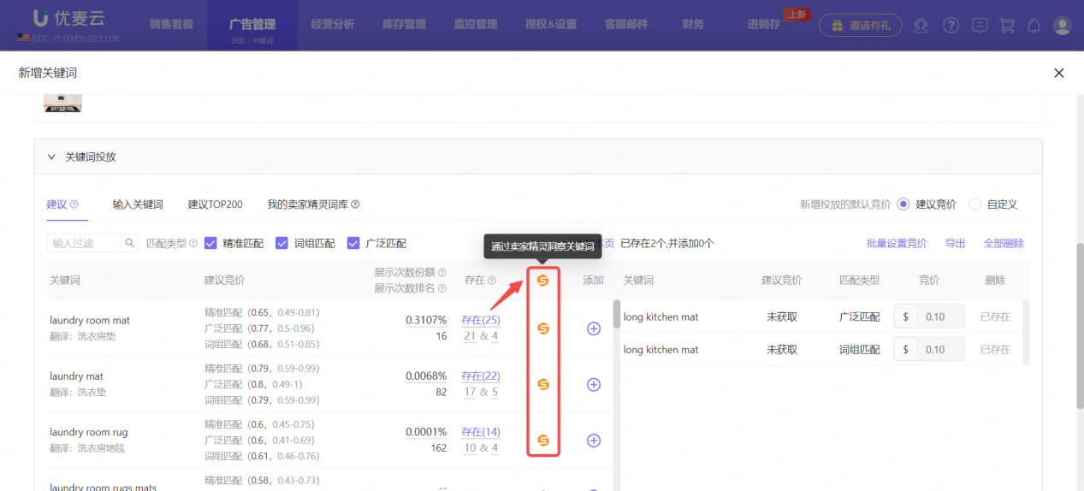Switch to 我的卖家精灵词库 tab
Image resolution: width=1084 pixels, height=491 pixels.
(x=307, y=204)
